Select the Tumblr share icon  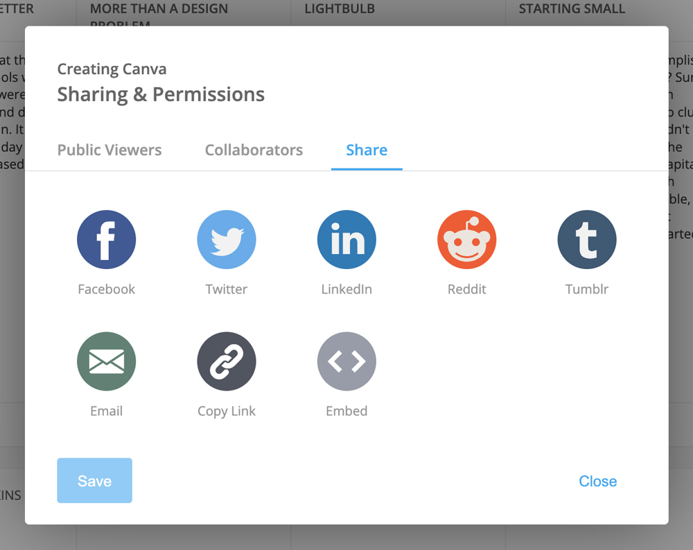[587, 239]
